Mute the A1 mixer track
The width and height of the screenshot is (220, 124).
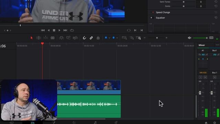pyautogui.click(x=205, y=77)
